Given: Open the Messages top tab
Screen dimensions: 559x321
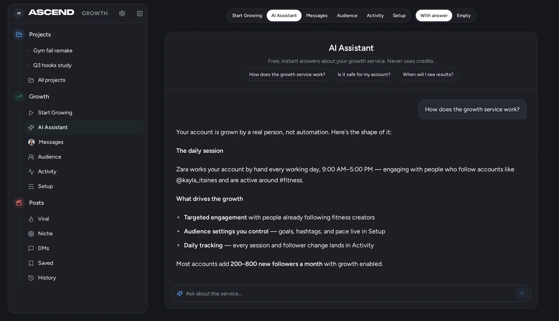Looking at the screenshot, I should 317,16.
